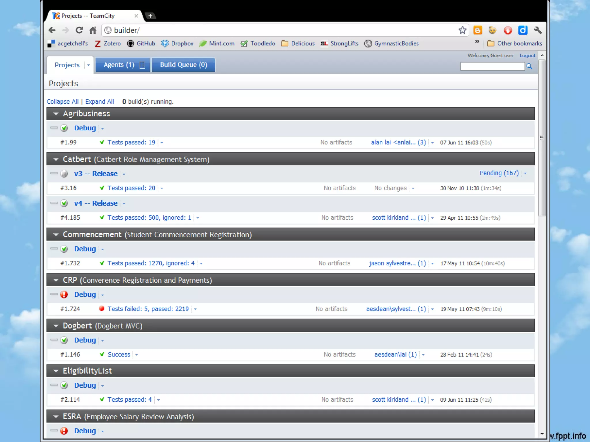The height and width of the screenshot is (442, 590).
Task: Open the Pending (167) dropdown arrow
Action: [x=525, y=173]
